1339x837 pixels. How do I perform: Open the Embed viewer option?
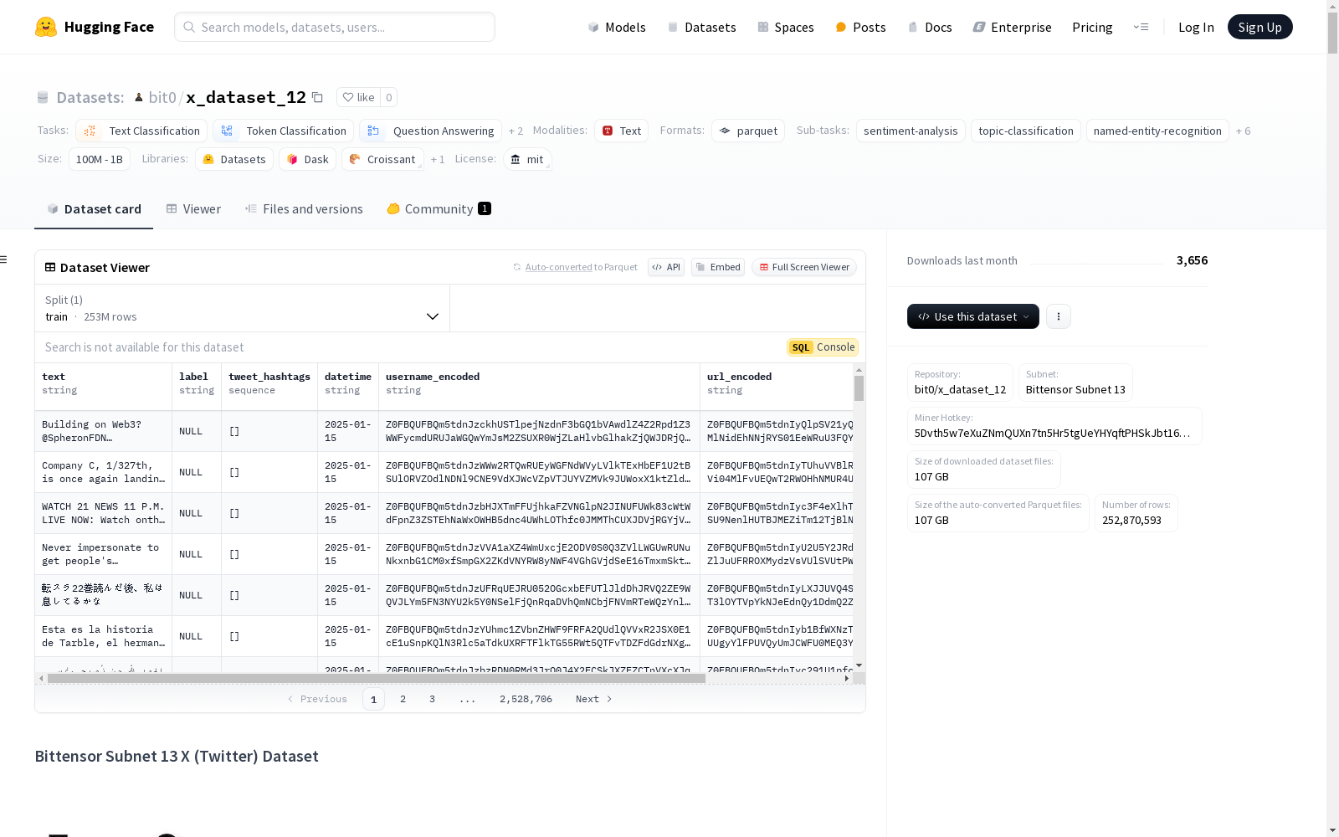[718, 267]
